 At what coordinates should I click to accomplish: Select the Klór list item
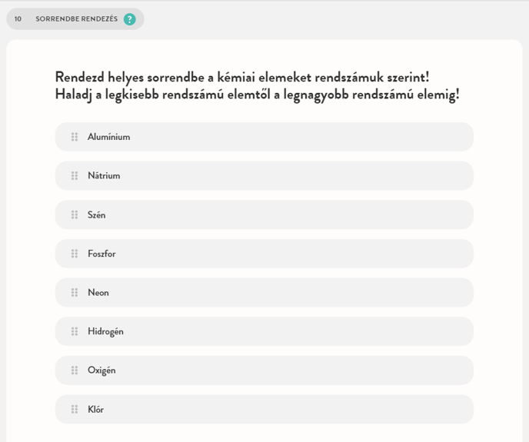tap(264, 410)
